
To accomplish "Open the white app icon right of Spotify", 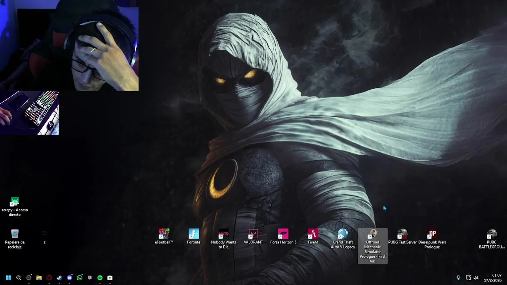I will [x=110, y=278].
